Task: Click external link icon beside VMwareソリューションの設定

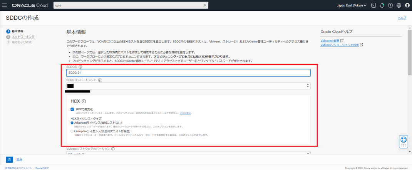Action: (x=362, y=45)
